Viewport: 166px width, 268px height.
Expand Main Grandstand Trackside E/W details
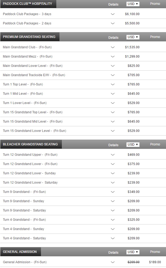coord(113,75)
